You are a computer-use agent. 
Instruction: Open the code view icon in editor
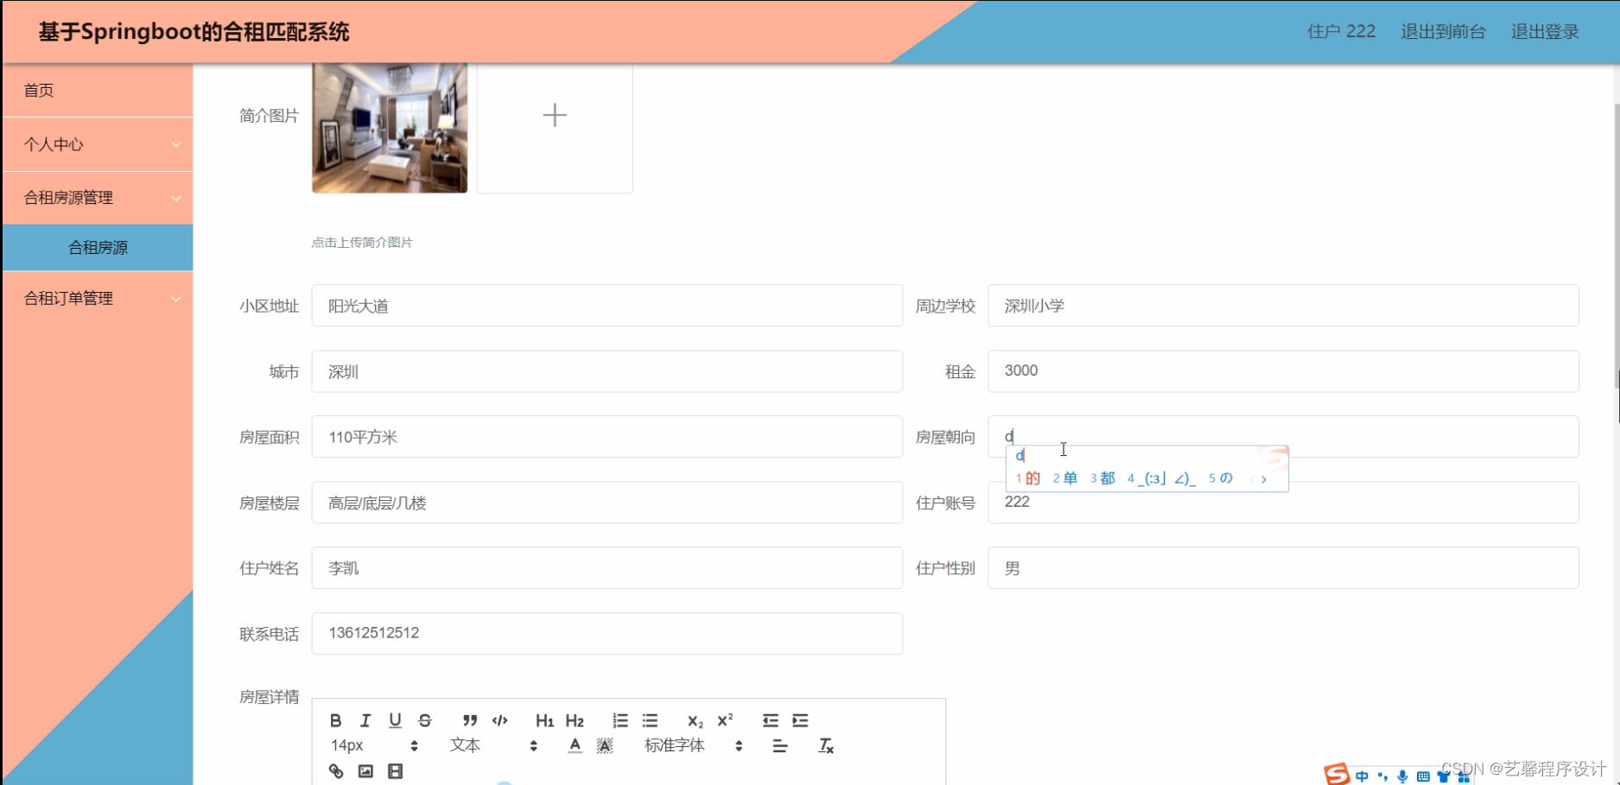coord(499,720)
